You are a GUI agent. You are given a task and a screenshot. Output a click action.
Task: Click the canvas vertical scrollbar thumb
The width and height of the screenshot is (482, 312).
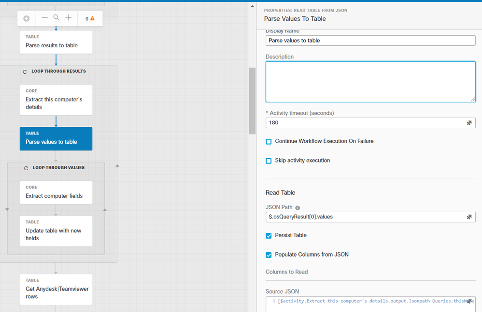click(252, 101)
